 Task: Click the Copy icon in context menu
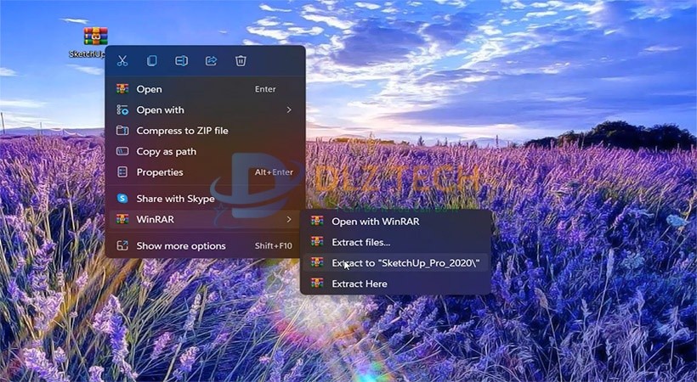click(x=151, y=61)
